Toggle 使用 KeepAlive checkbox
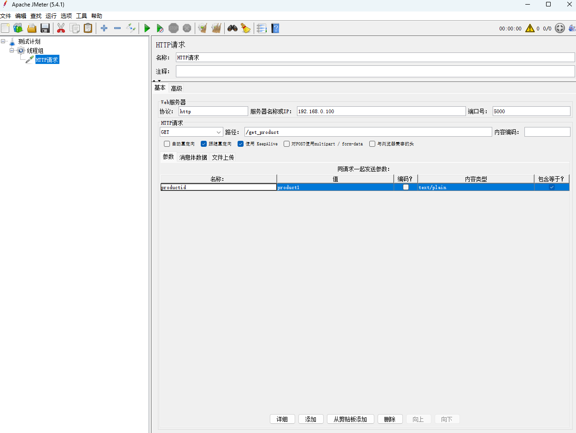This screenshot has width=576, height=433. pos(241,144)
